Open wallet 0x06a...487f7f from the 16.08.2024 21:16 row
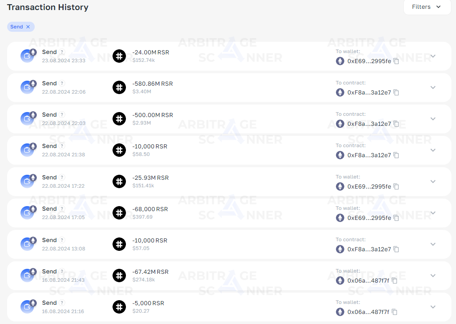Viewport: 456px width, 324px height. click(368, 312)
